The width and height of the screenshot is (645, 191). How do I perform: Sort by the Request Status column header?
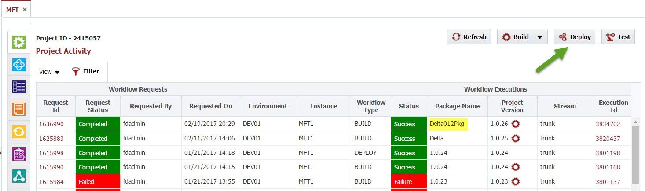coord(98,106)
